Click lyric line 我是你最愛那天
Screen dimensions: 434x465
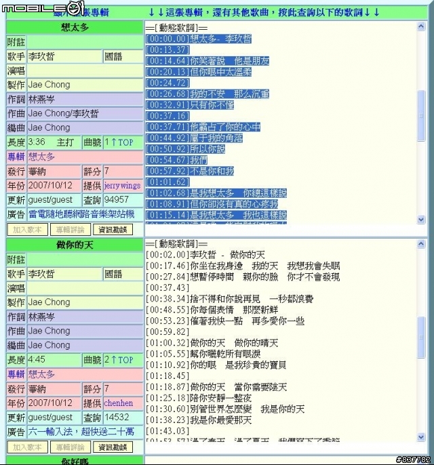tap(220, 420)
